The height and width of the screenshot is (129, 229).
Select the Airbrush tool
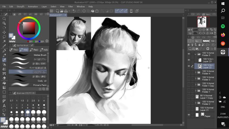point(4,64)
